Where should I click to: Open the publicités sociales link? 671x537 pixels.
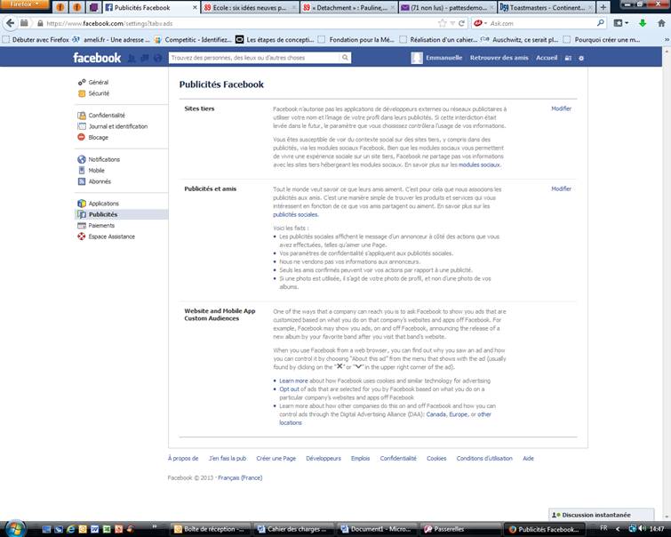point(295,214)
